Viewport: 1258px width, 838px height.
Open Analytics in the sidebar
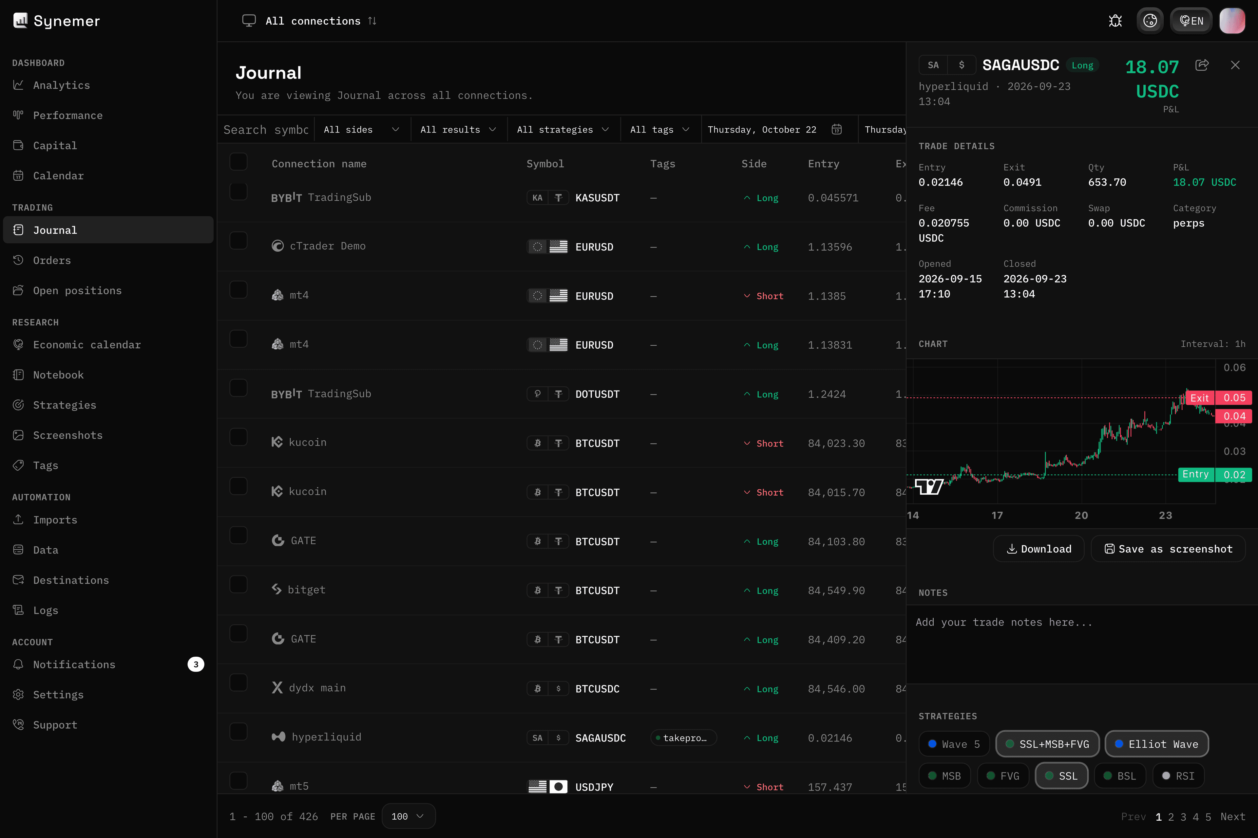click(x=108, y=85)
